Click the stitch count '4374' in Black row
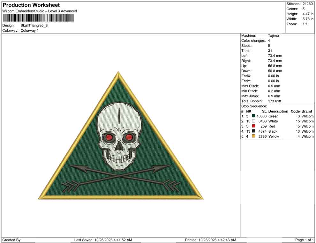Viewport: 316px width, 243px height. tap(262, 131)
